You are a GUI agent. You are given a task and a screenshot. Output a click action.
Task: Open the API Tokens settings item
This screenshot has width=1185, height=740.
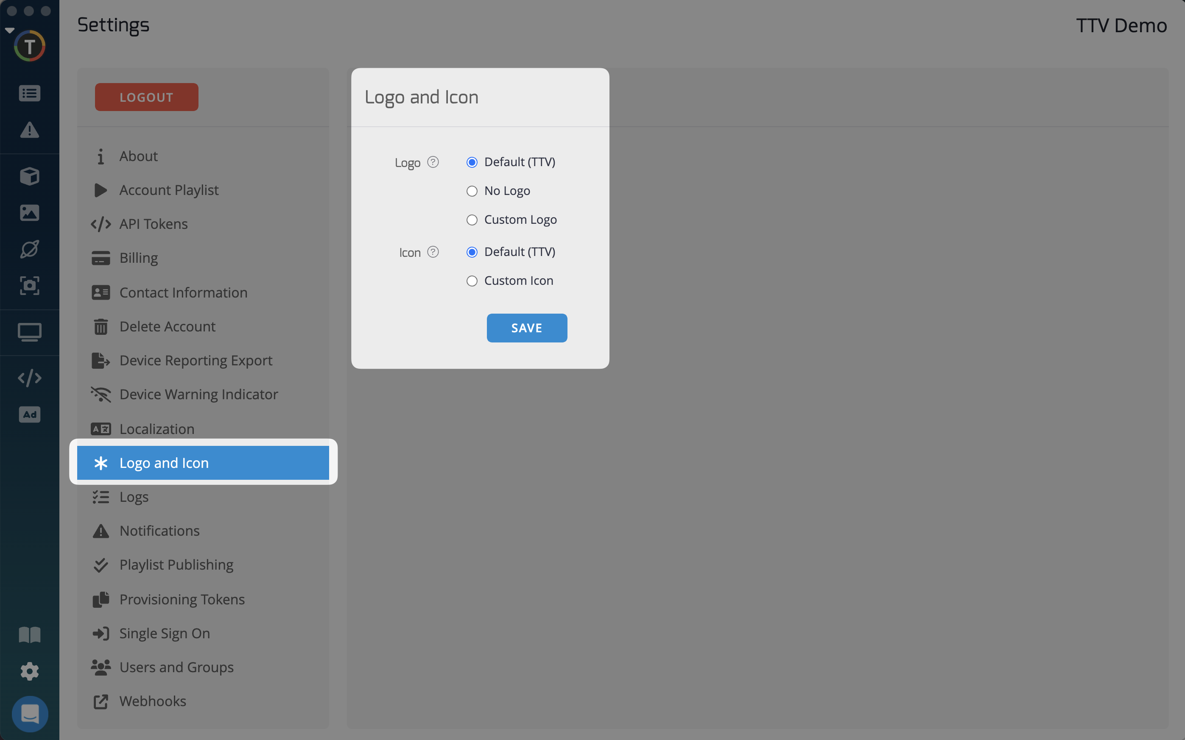[153, 224]
